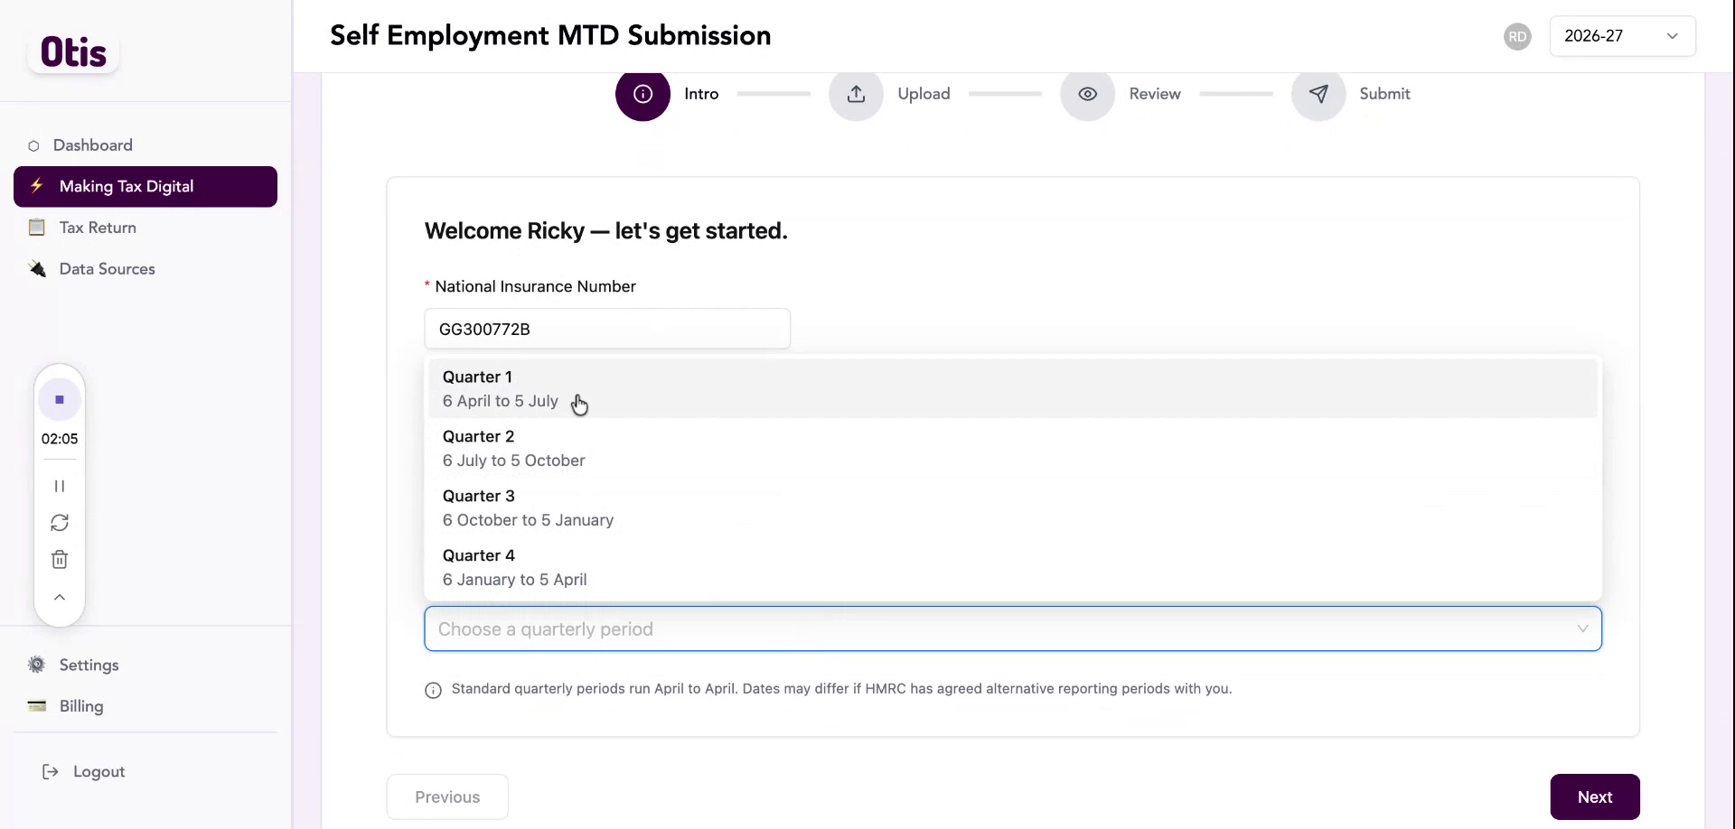The height and width of the screenshot is (829, 1735).
Task: Pause the recording timer
Action: tap(60, 486)
